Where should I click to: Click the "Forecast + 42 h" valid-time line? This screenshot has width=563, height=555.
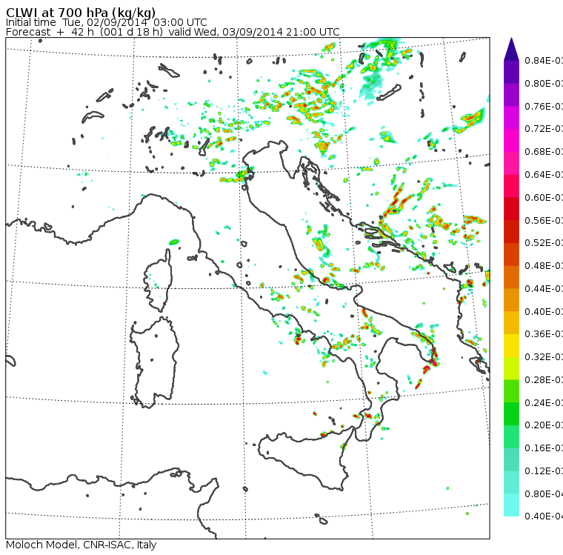[173, 32]
